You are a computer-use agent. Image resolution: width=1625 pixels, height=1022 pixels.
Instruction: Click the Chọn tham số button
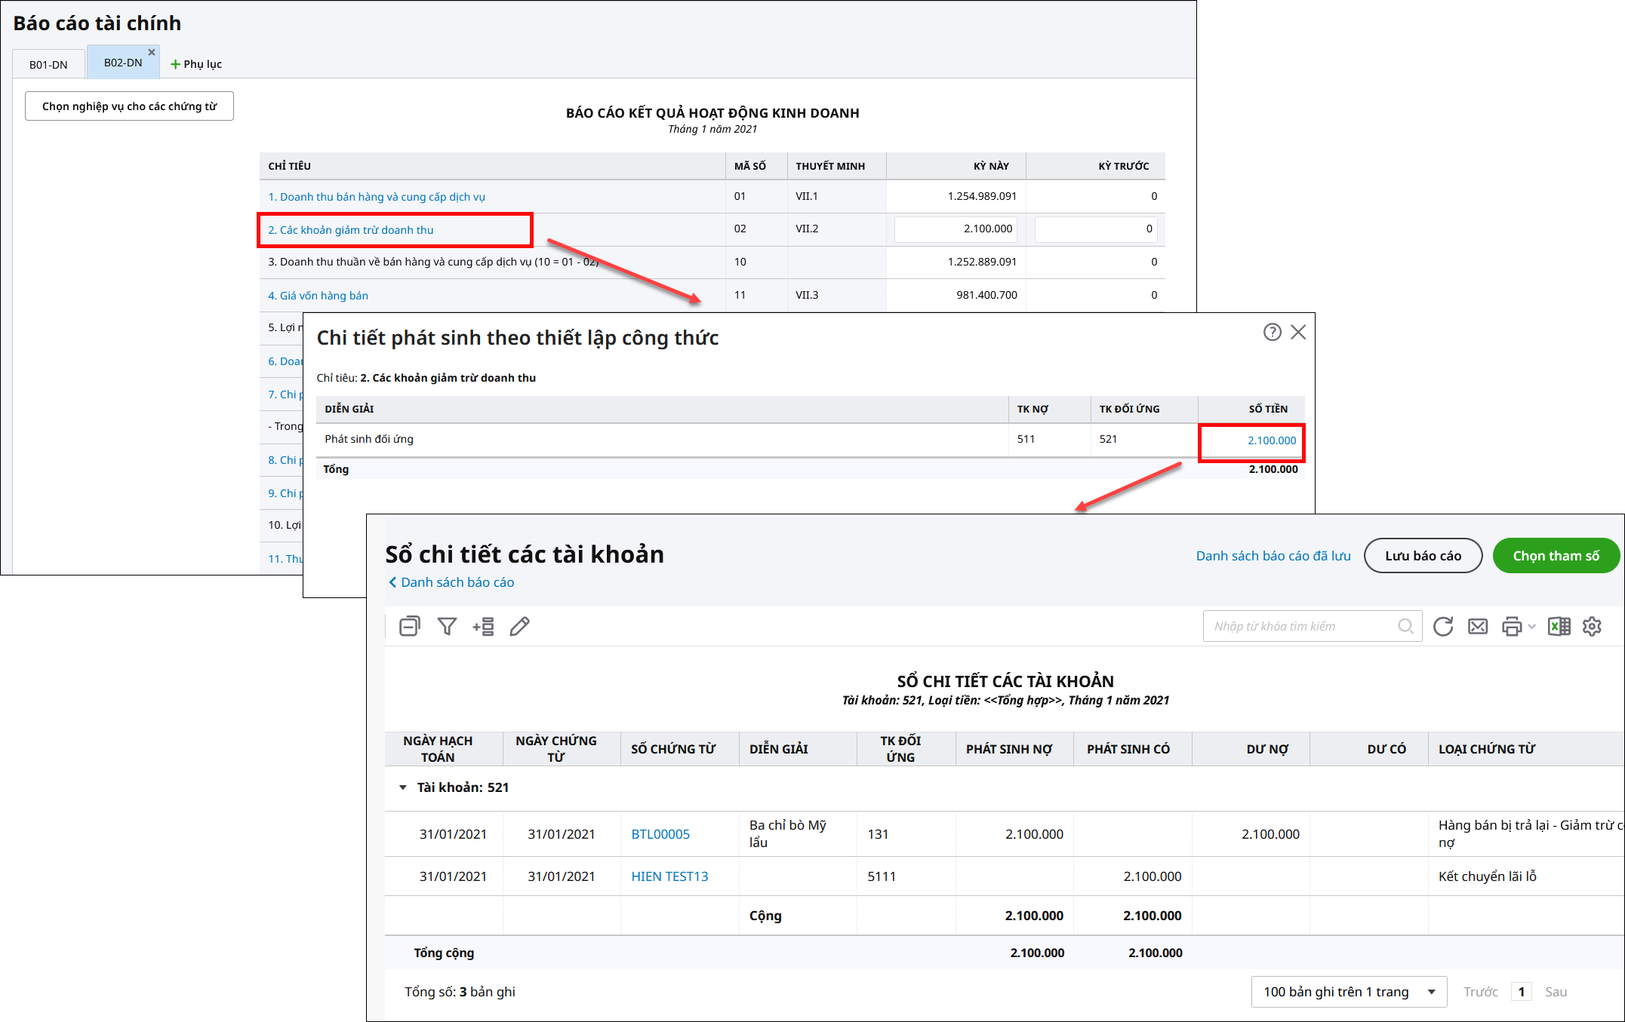click(x=1556, y=556)
